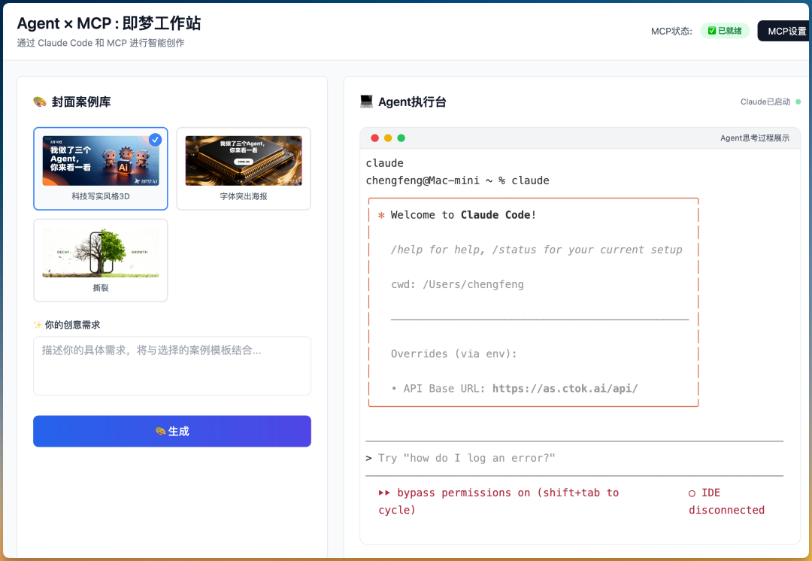Click the 'Agent执行台' panel heading
Viewport: 812px width, 561px height.
412,102
